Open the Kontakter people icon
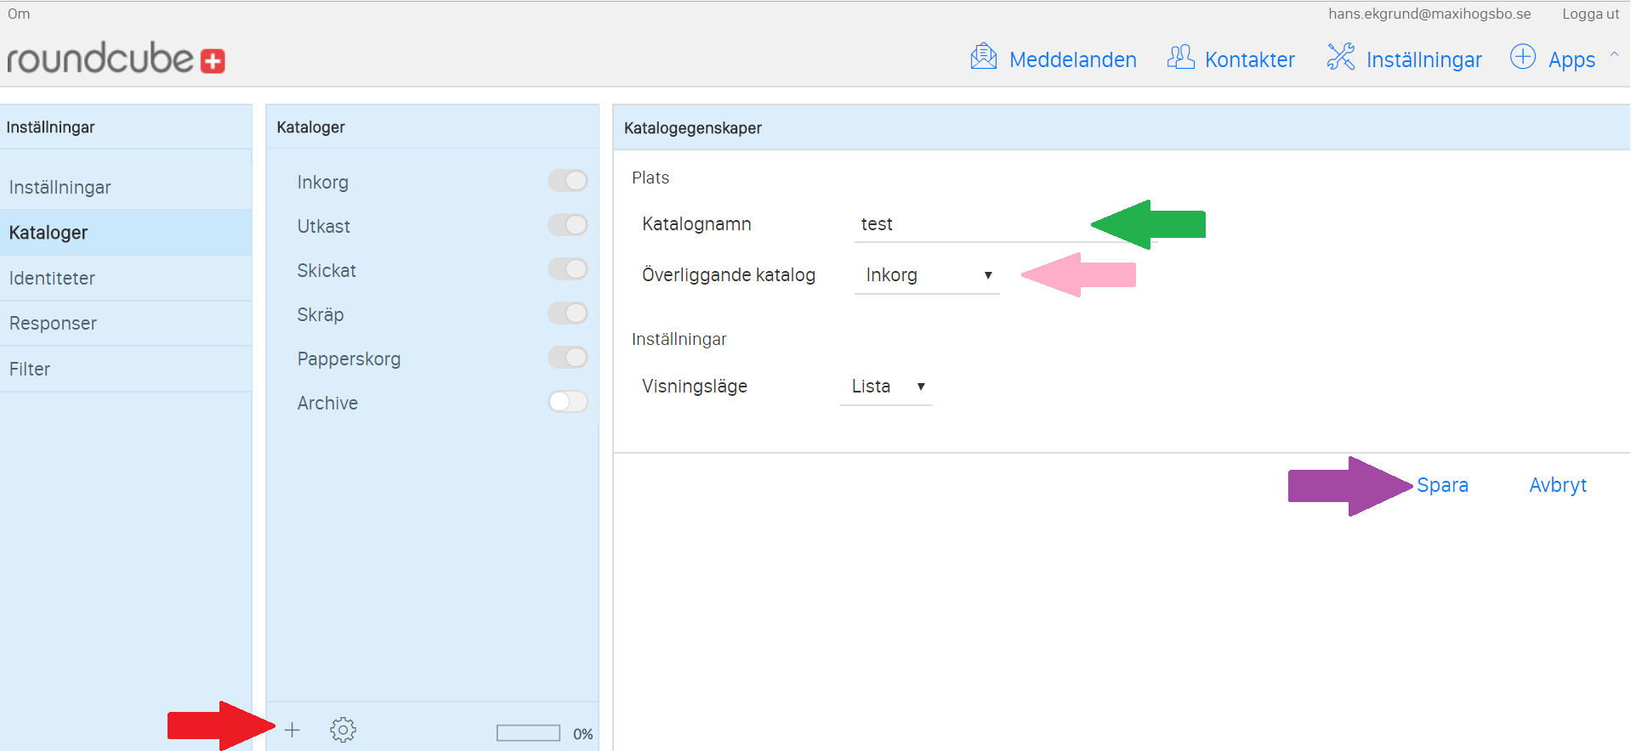This screenshot has width=1636, height=751. pos(1180,57)
